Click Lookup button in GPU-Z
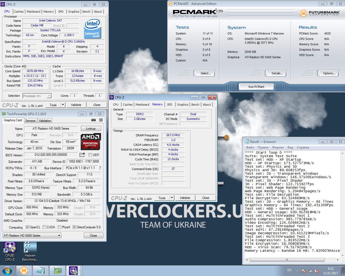The width and height of the screenshot is (345, 276). [91, 129]
